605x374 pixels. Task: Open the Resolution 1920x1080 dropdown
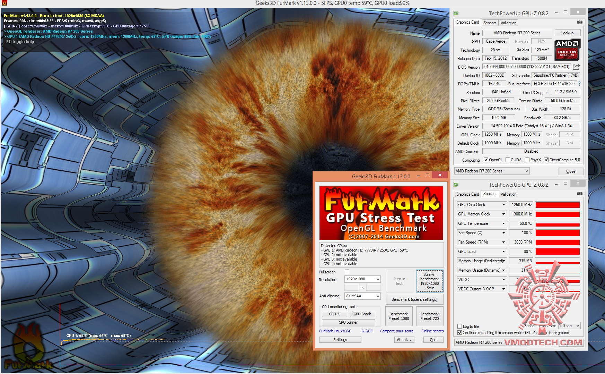(362, 279)
